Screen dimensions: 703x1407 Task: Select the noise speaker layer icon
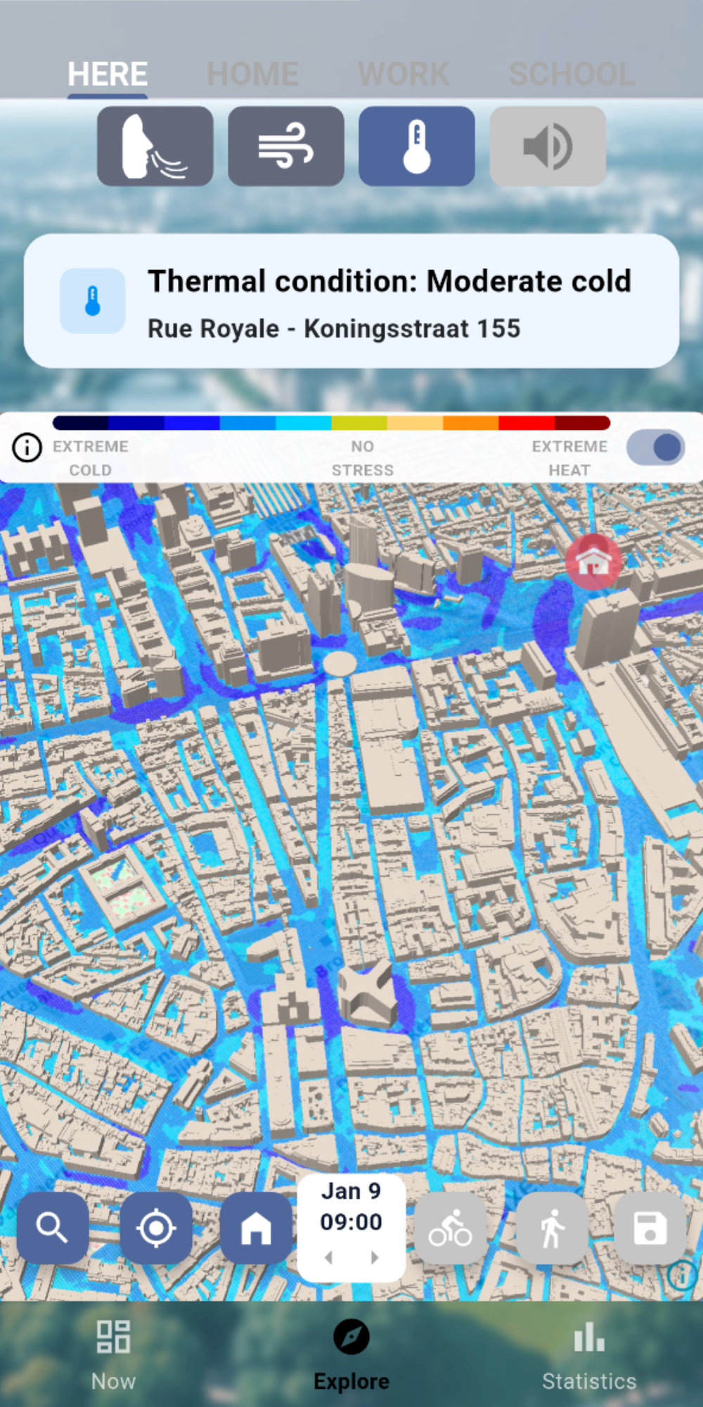(x=548, y=146)
